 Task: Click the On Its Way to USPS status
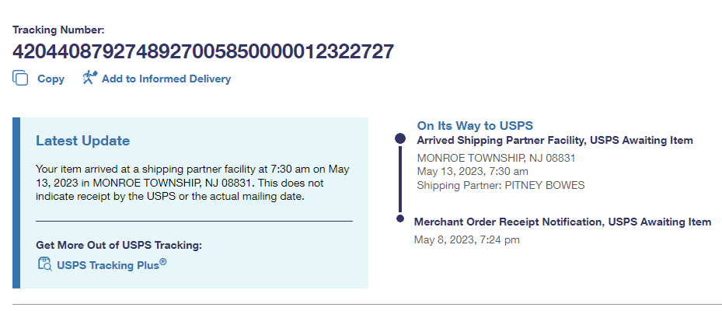[475, 125]
